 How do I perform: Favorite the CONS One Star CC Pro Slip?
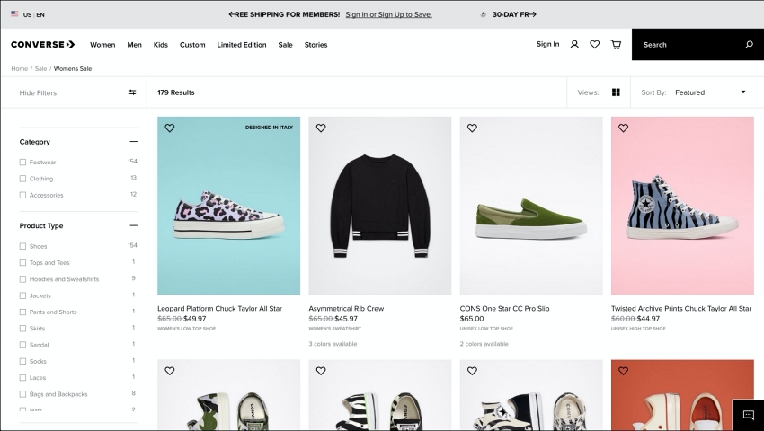[472, 128]
